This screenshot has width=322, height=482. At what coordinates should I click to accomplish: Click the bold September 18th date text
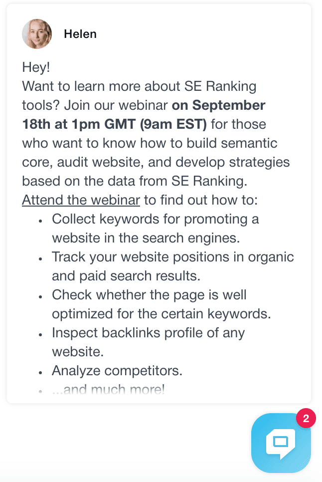[x=144, y=115]
